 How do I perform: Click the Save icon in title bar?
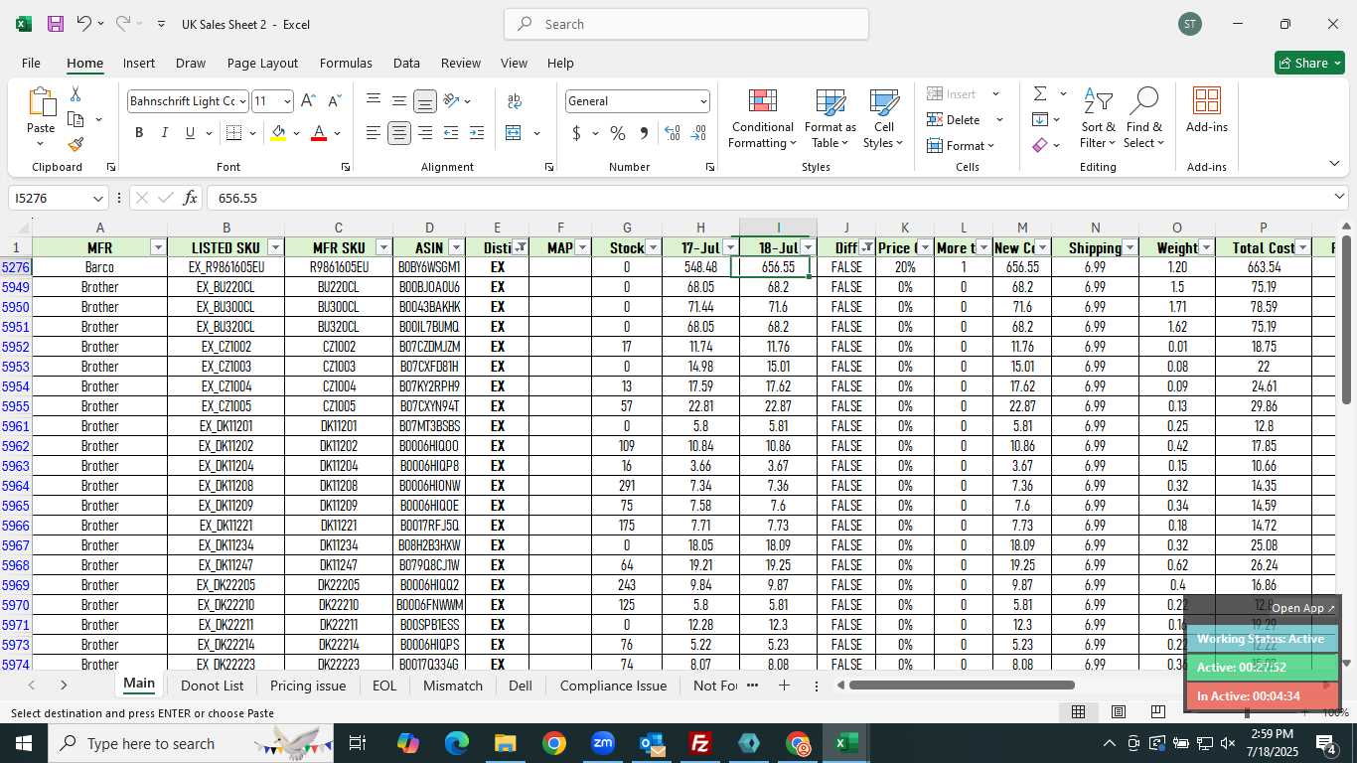point(56,24)
